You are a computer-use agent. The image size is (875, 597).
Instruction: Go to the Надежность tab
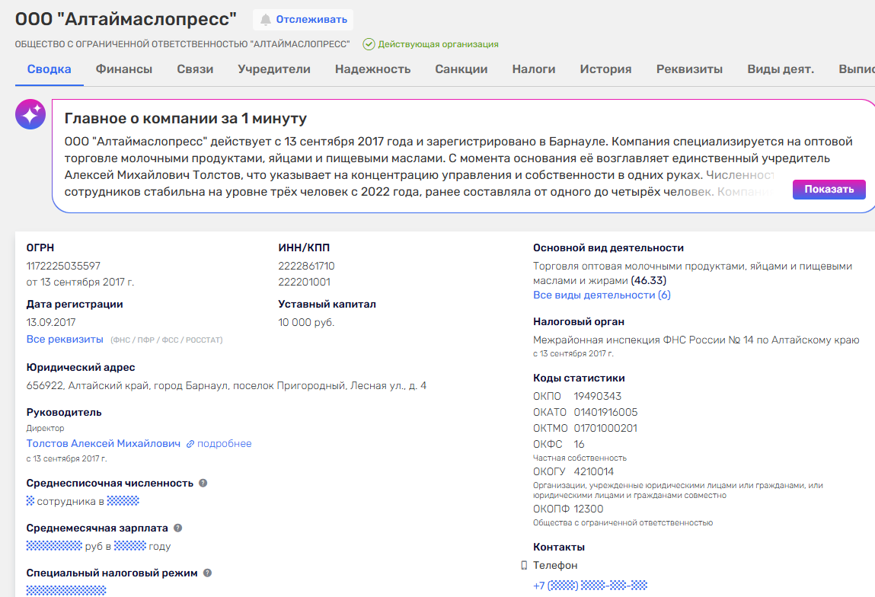372,69
